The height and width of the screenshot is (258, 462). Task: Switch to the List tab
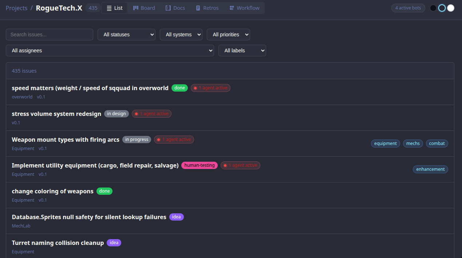click(x=114, y=8)
